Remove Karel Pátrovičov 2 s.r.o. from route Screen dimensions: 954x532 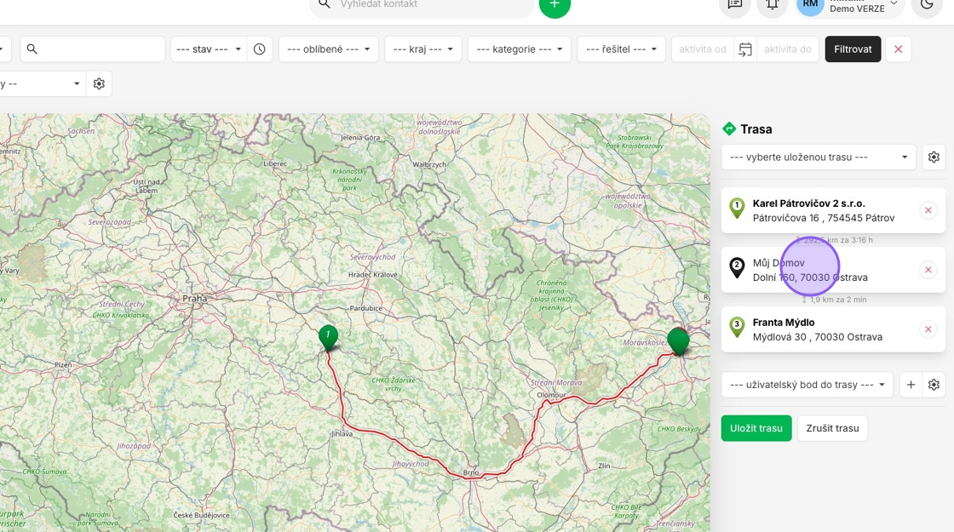928,210
